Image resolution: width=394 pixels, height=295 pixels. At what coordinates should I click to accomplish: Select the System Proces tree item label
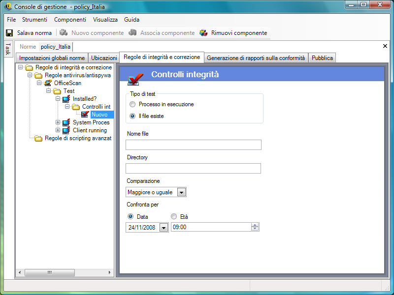pyautogui.click(x=91, y=122)
